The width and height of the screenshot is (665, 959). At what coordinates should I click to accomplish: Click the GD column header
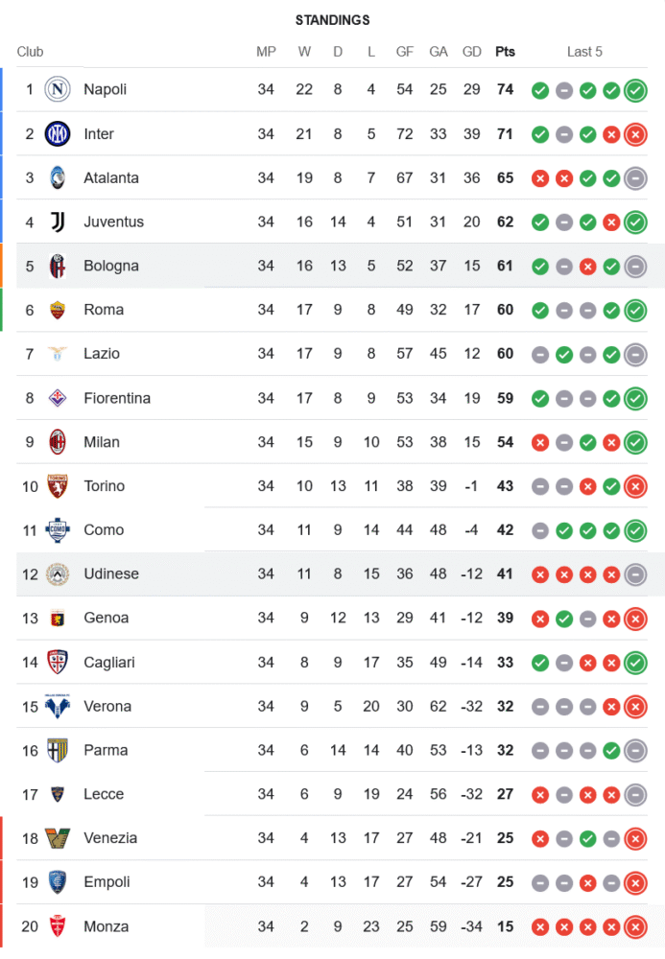click(x=471, y=52)
